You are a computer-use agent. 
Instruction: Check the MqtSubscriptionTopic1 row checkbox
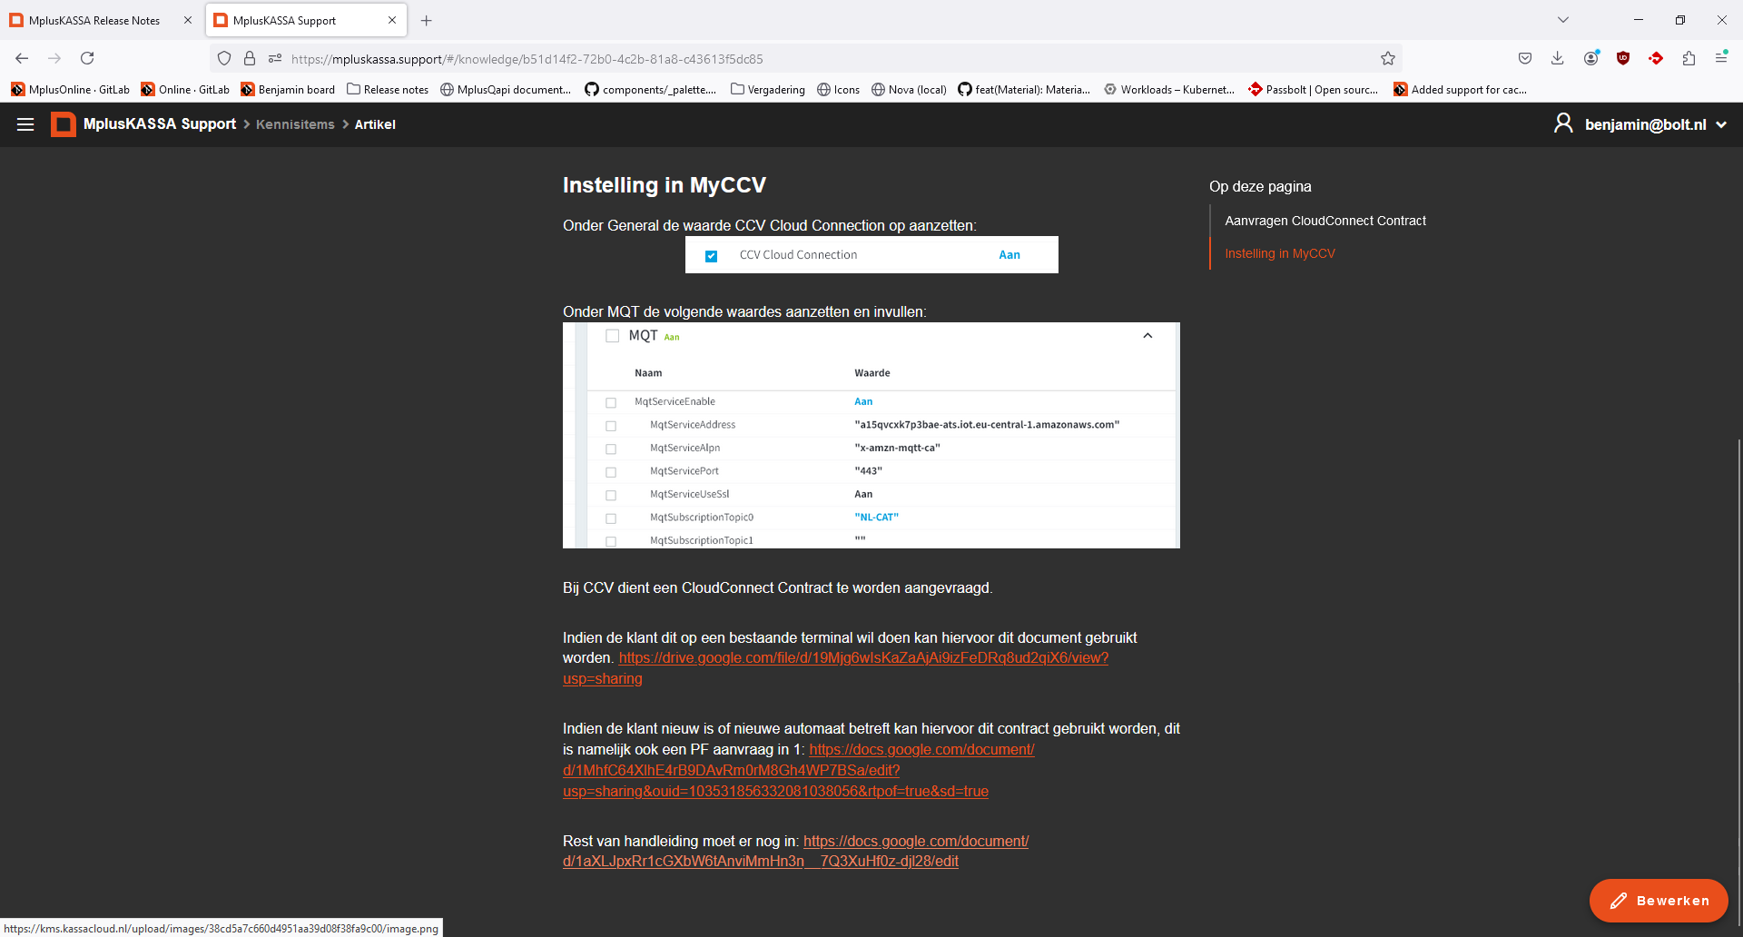[611, 541]
